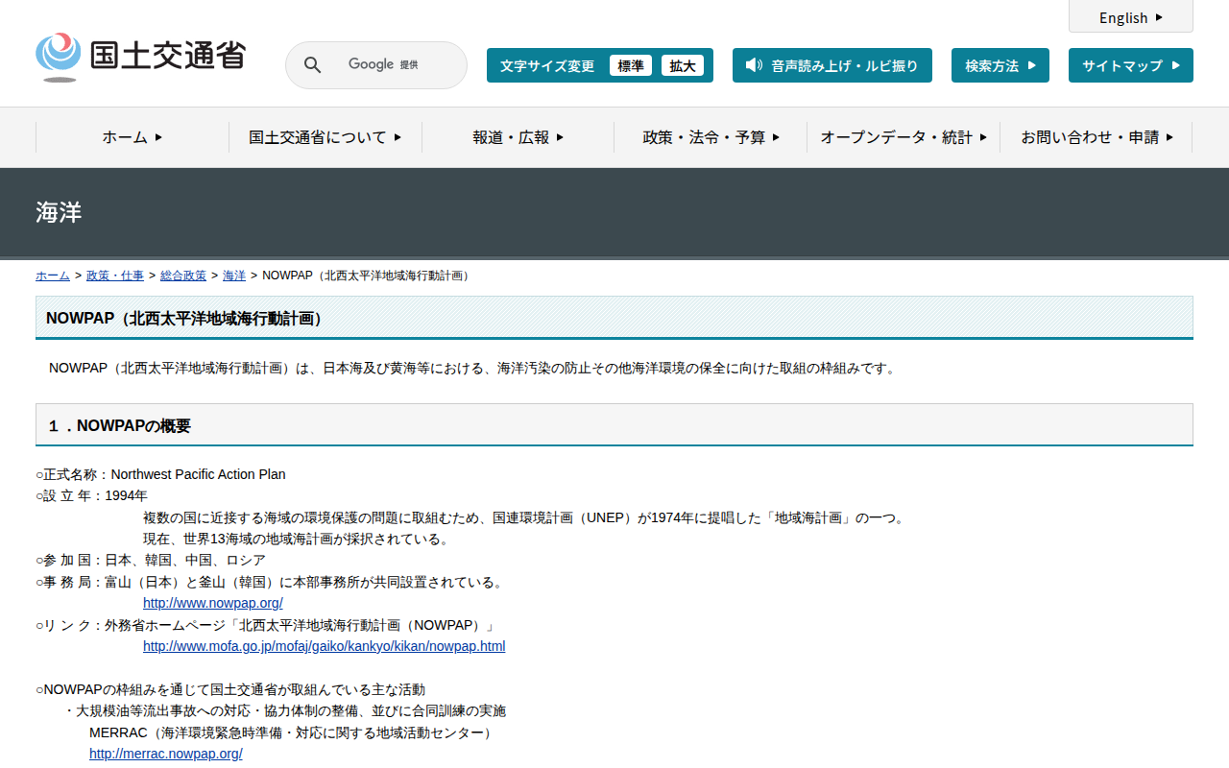The image size is (1229, 768).
Task: Set text size to 拡大
Action: click(x=683, y=65)
